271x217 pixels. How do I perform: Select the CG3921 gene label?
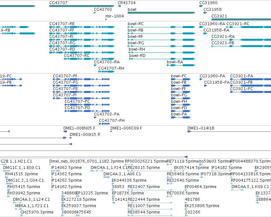tap(219, 16)
